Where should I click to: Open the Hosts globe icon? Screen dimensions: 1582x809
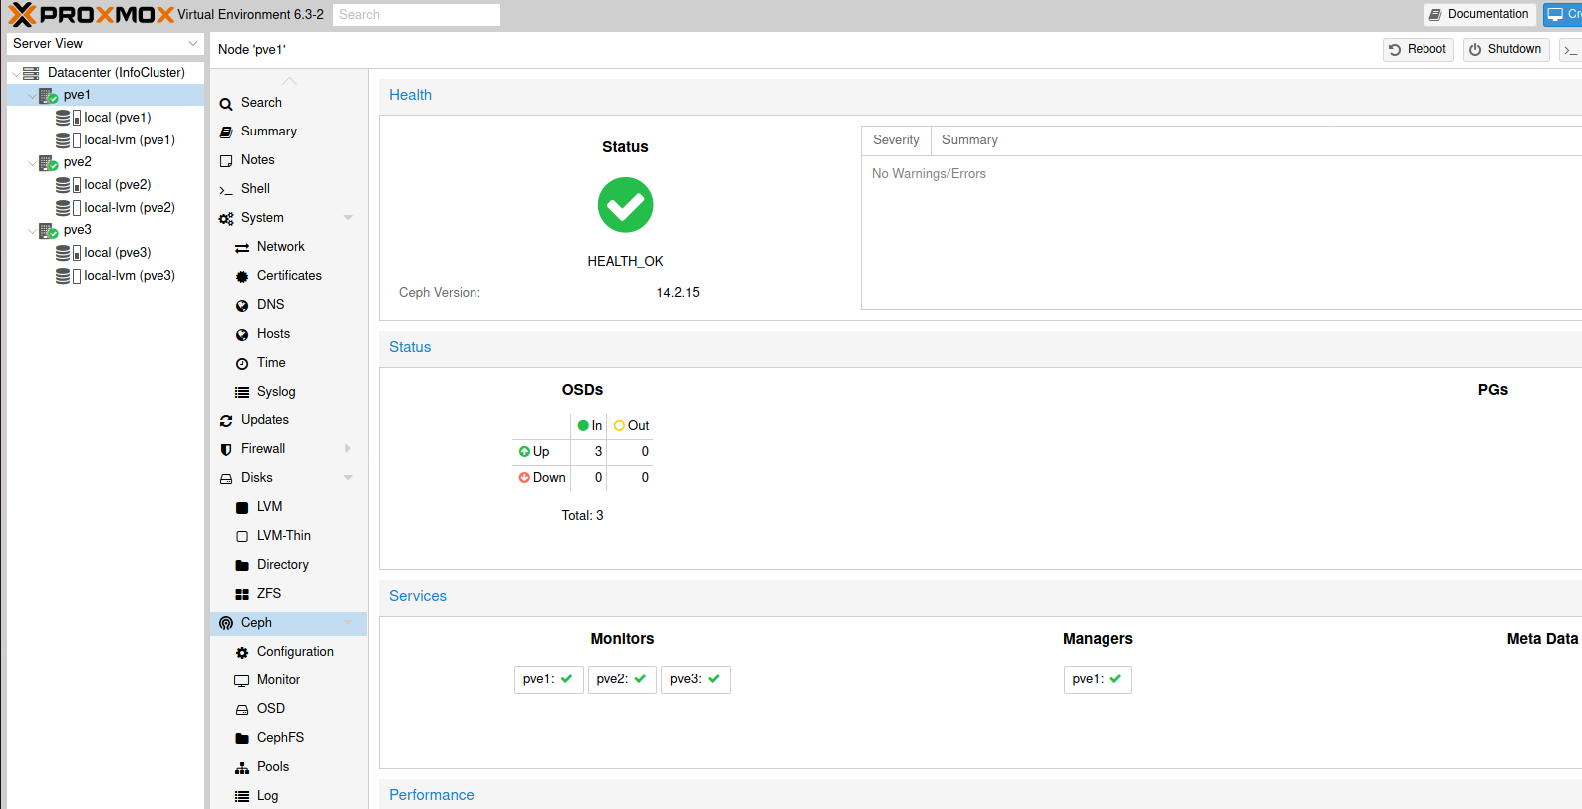click(x=242, y=335)
